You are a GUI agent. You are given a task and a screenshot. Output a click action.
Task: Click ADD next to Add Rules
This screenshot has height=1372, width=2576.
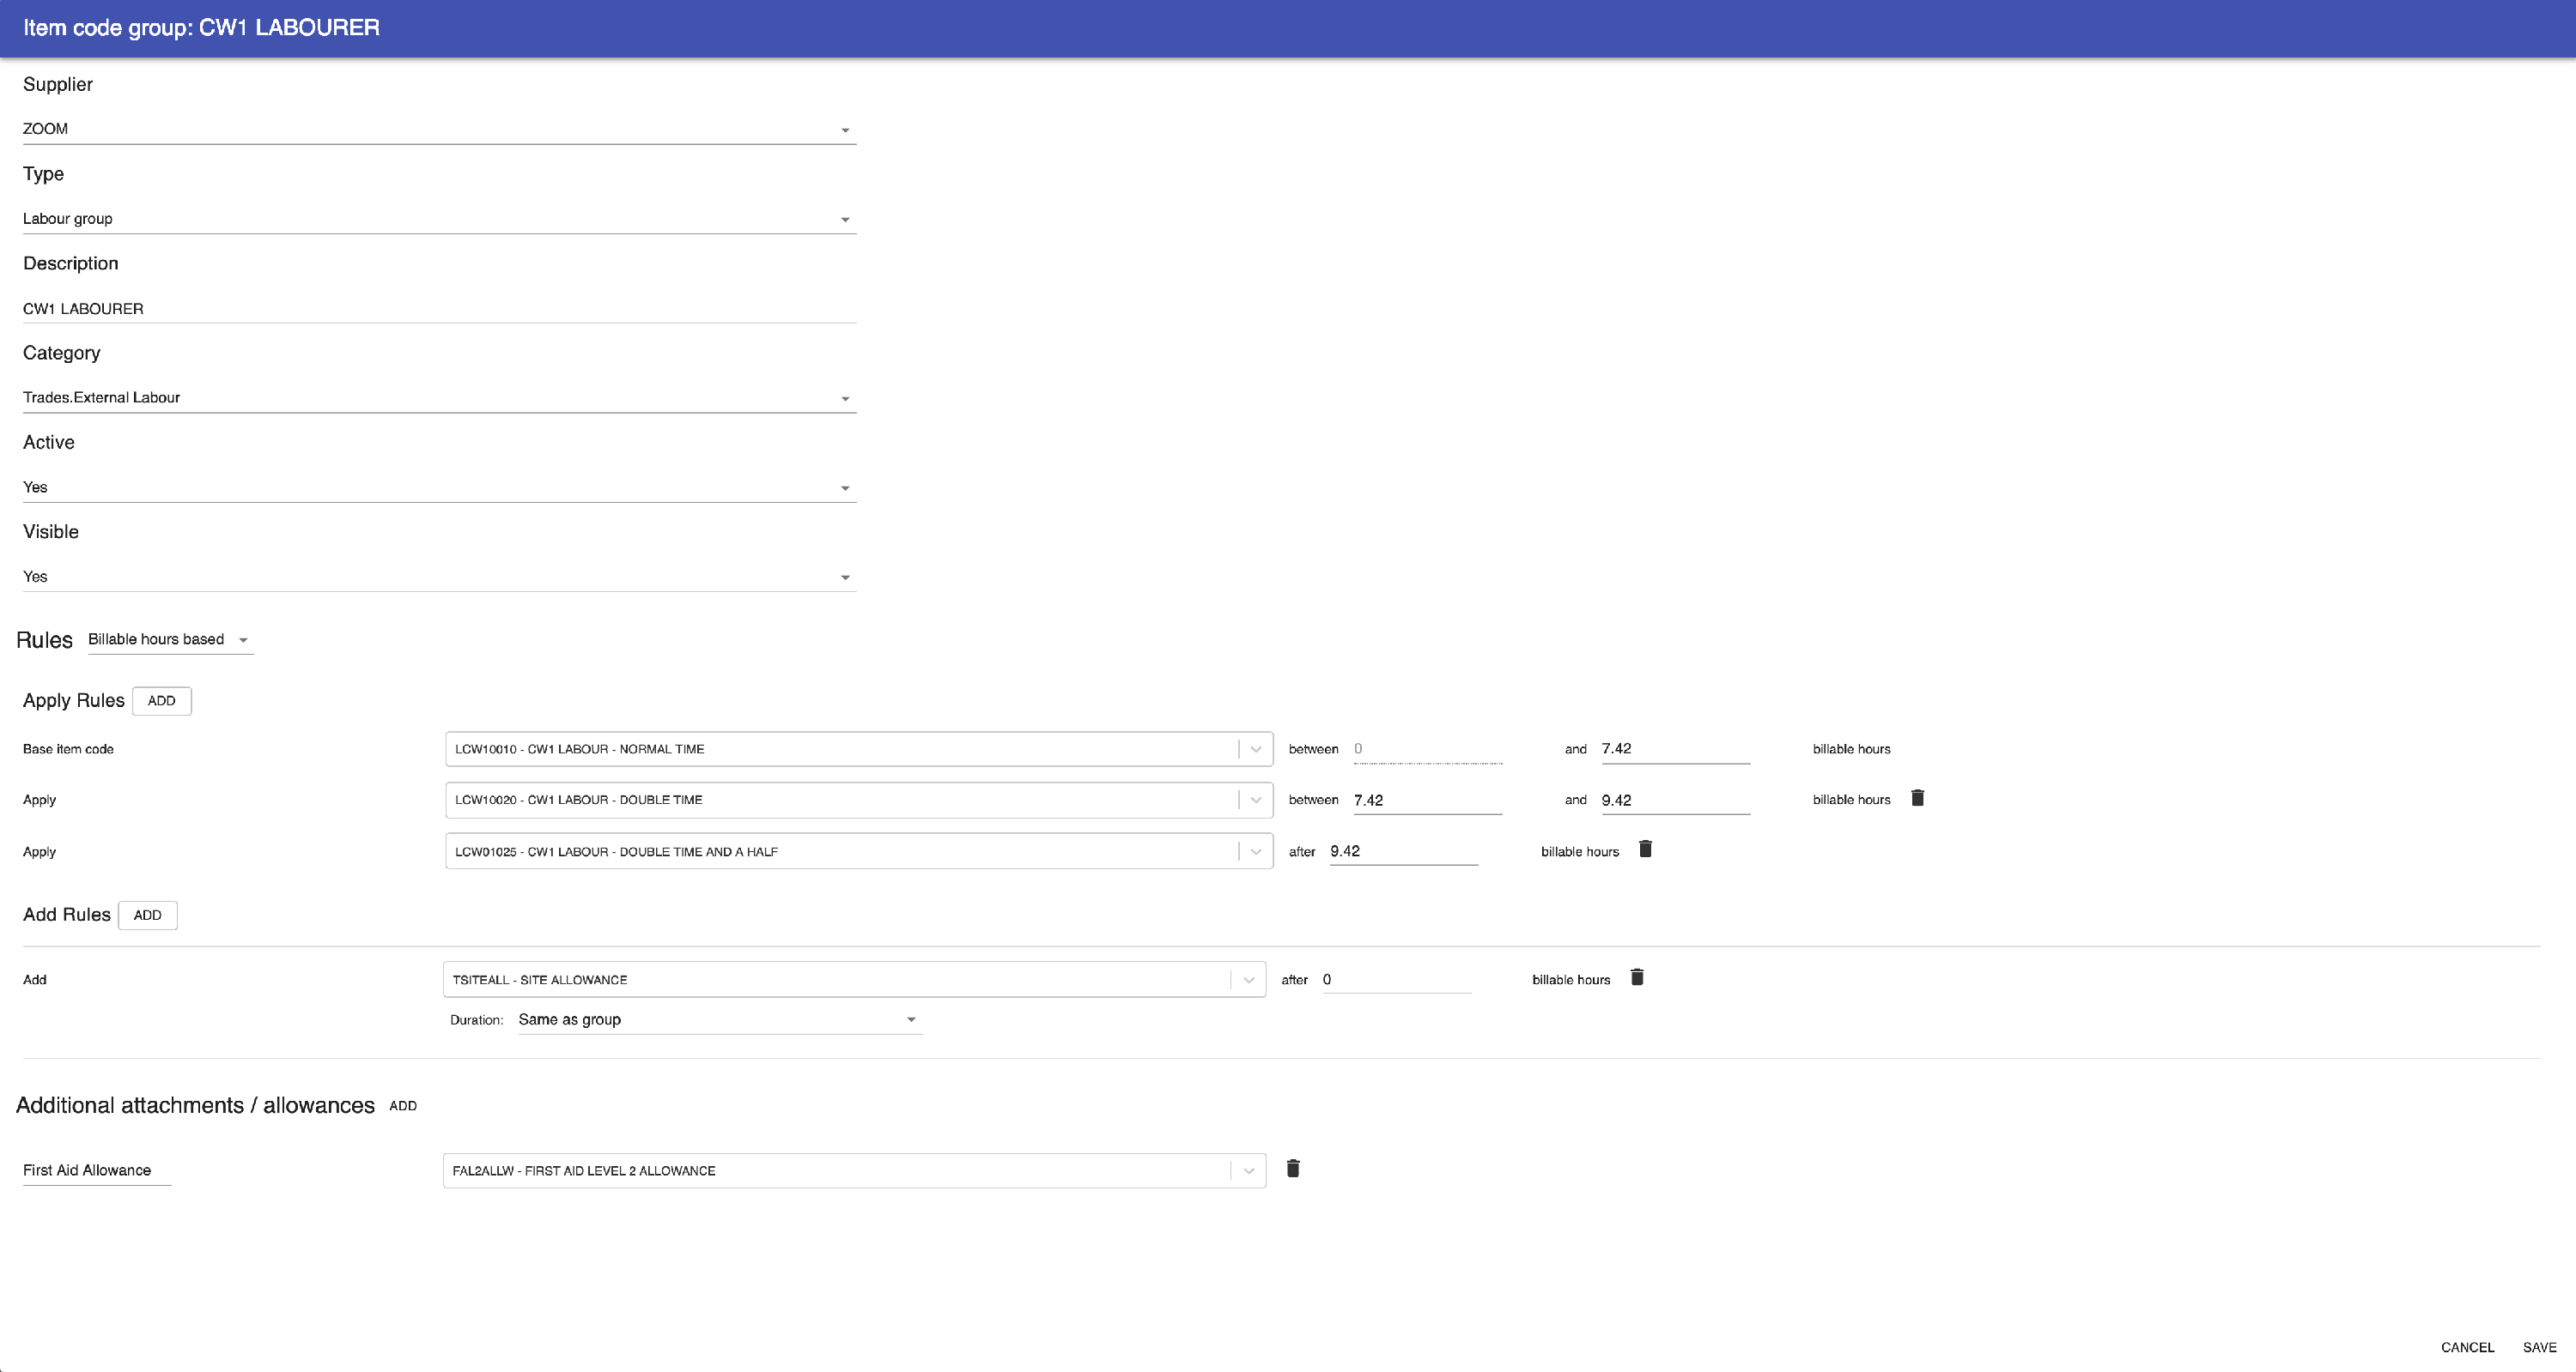(148, 916)
